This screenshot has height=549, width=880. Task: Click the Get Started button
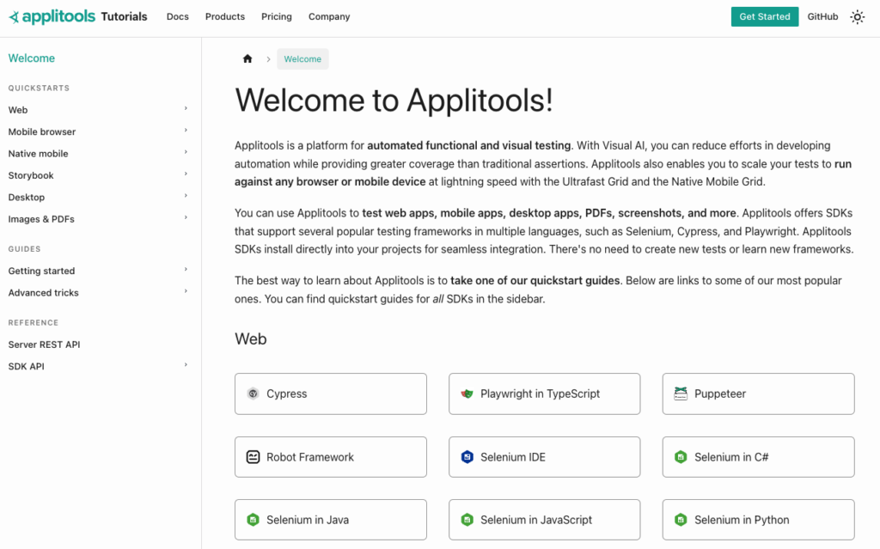click(764, 16)
